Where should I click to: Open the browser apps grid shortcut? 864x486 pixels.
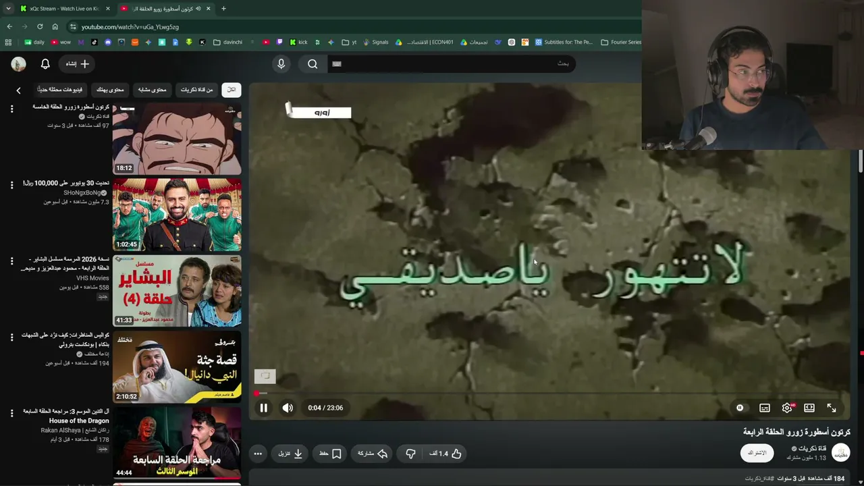pos(8,42)
